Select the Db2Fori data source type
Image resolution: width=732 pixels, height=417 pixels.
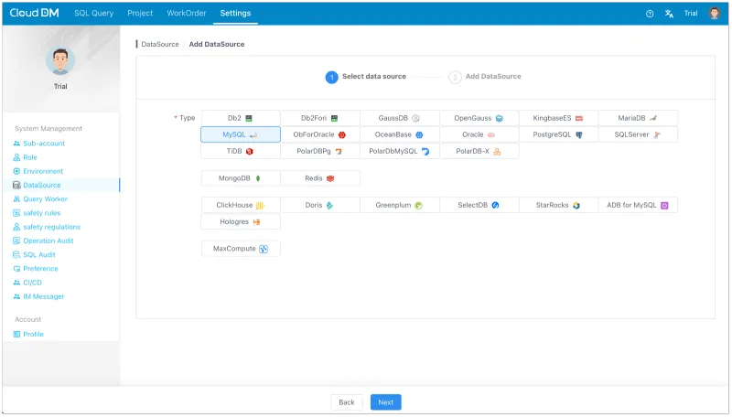click(319, 118)
